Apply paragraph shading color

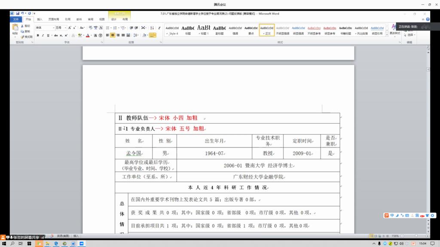(144, 35)
